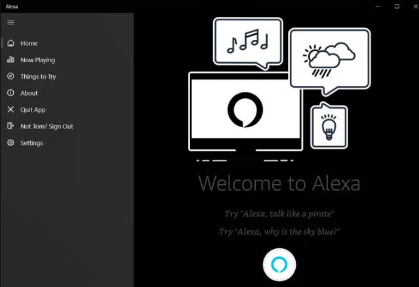
Task: Choose Quit App from sidebar
Action: (33, 110)
